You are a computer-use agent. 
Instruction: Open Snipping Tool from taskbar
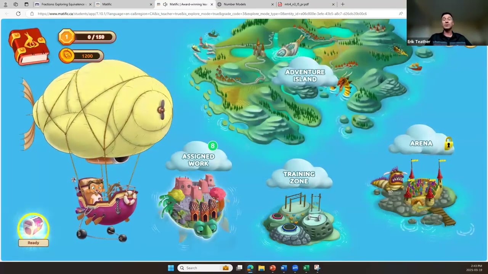[317, 268]
